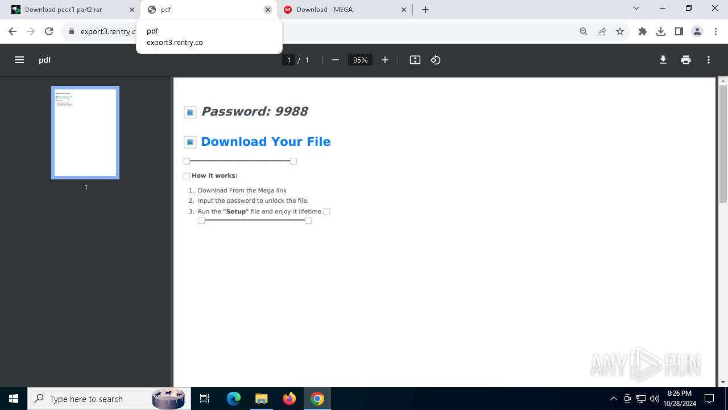The height and width of the screenshot is (410, 728).
Task: Open File Explorer from the taskbar
Action: 261,399
